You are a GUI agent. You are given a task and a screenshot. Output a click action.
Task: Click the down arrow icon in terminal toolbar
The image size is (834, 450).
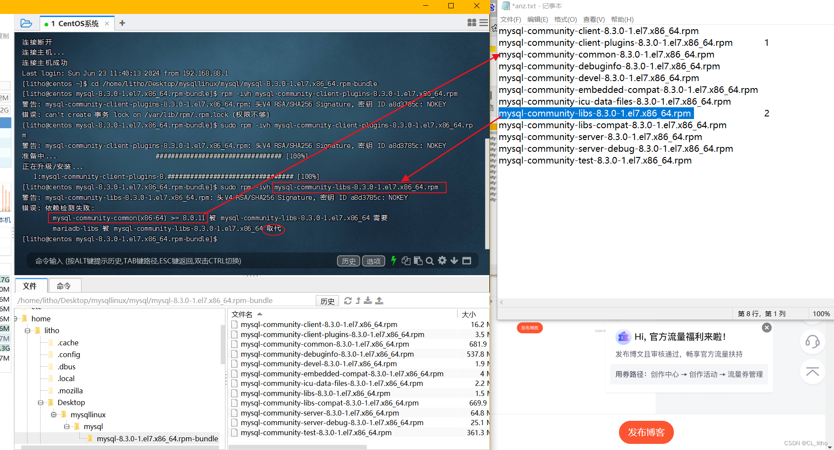[454, 260]
